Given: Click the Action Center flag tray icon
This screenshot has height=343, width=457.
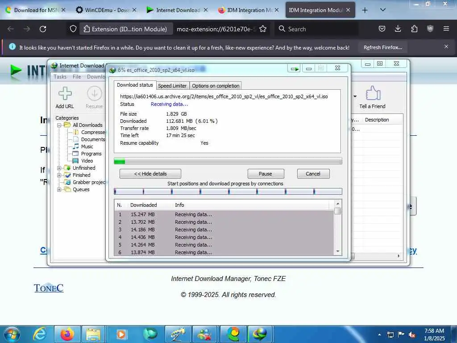Looking at the screenshot, I should [401, 335].
